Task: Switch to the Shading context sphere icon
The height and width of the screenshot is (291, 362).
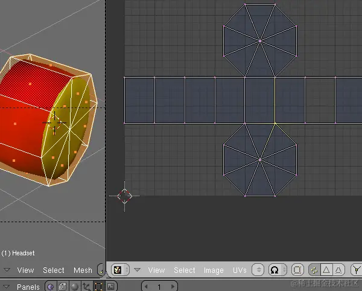Action: [75, 287]
